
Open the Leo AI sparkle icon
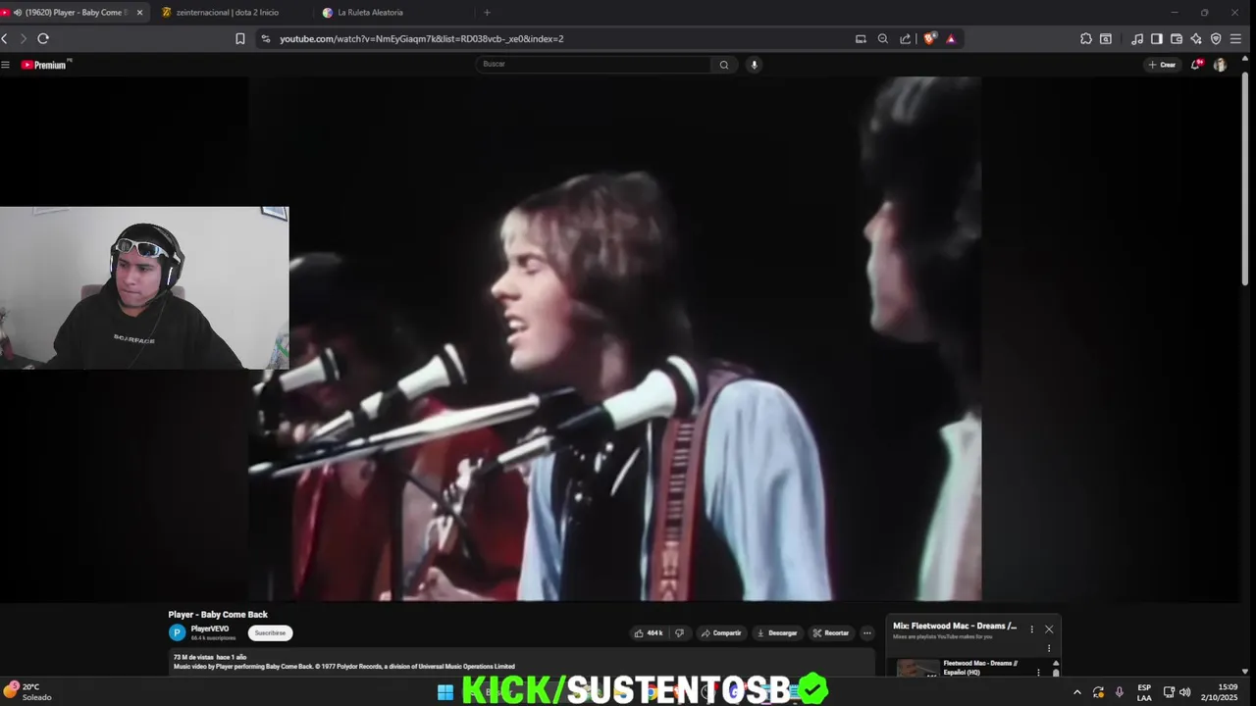pos(1196,39)
